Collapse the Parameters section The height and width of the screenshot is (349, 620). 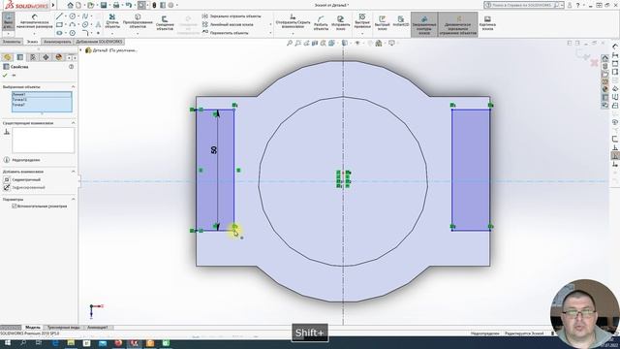73,199
